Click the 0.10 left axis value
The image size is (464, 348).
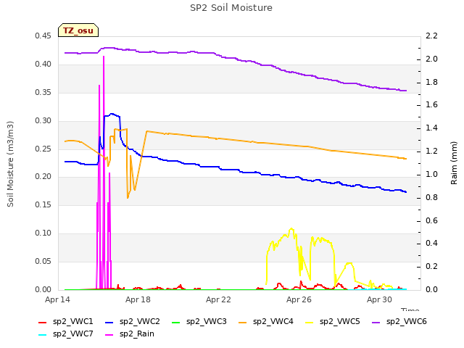pos(43,233)
